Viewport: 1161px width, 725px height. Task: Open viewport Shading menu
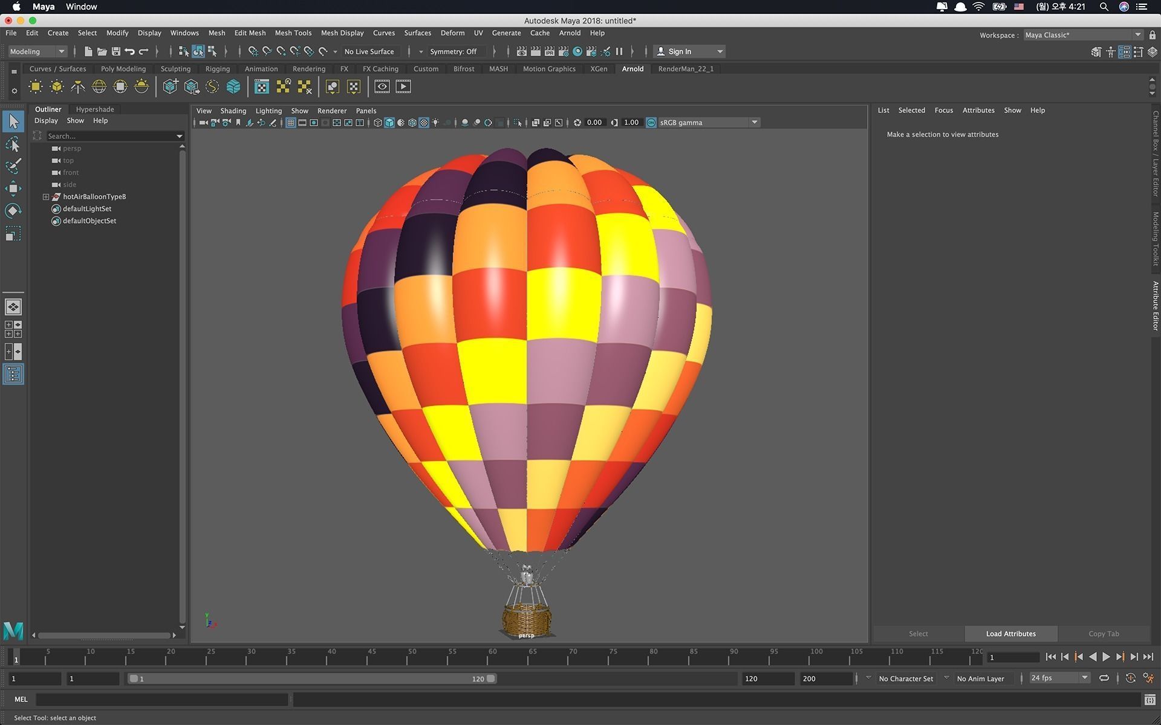coord(233,111)
